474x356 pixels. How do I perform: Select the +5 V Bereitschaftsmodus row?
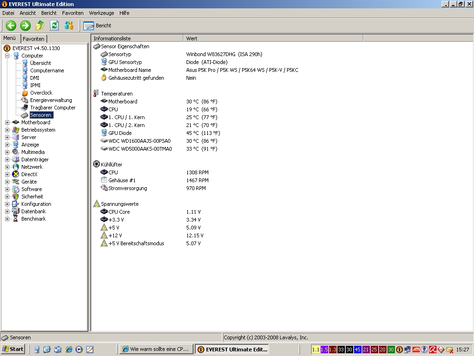coord(150,243)
